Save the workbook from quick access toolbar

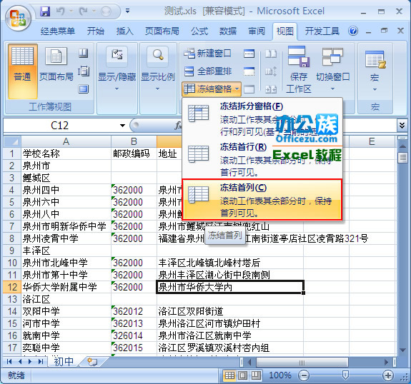click(45, 11)
